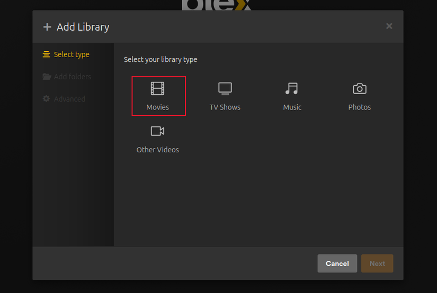Click the Music label text
The width and height of the screenshot is (437, 293).
292,107
